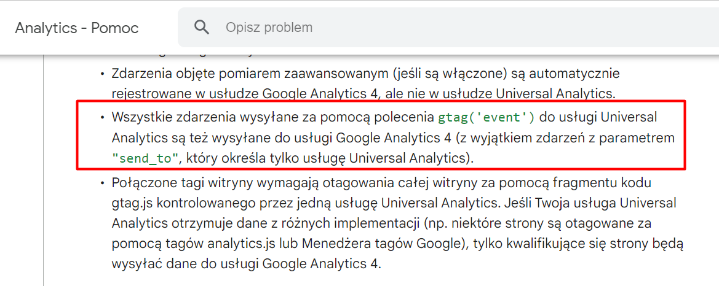This screenshot has height=286, width=719.
Task: Click the word "Wszystkie" in highlighted paragraph
Action: [x=145, y=117]
